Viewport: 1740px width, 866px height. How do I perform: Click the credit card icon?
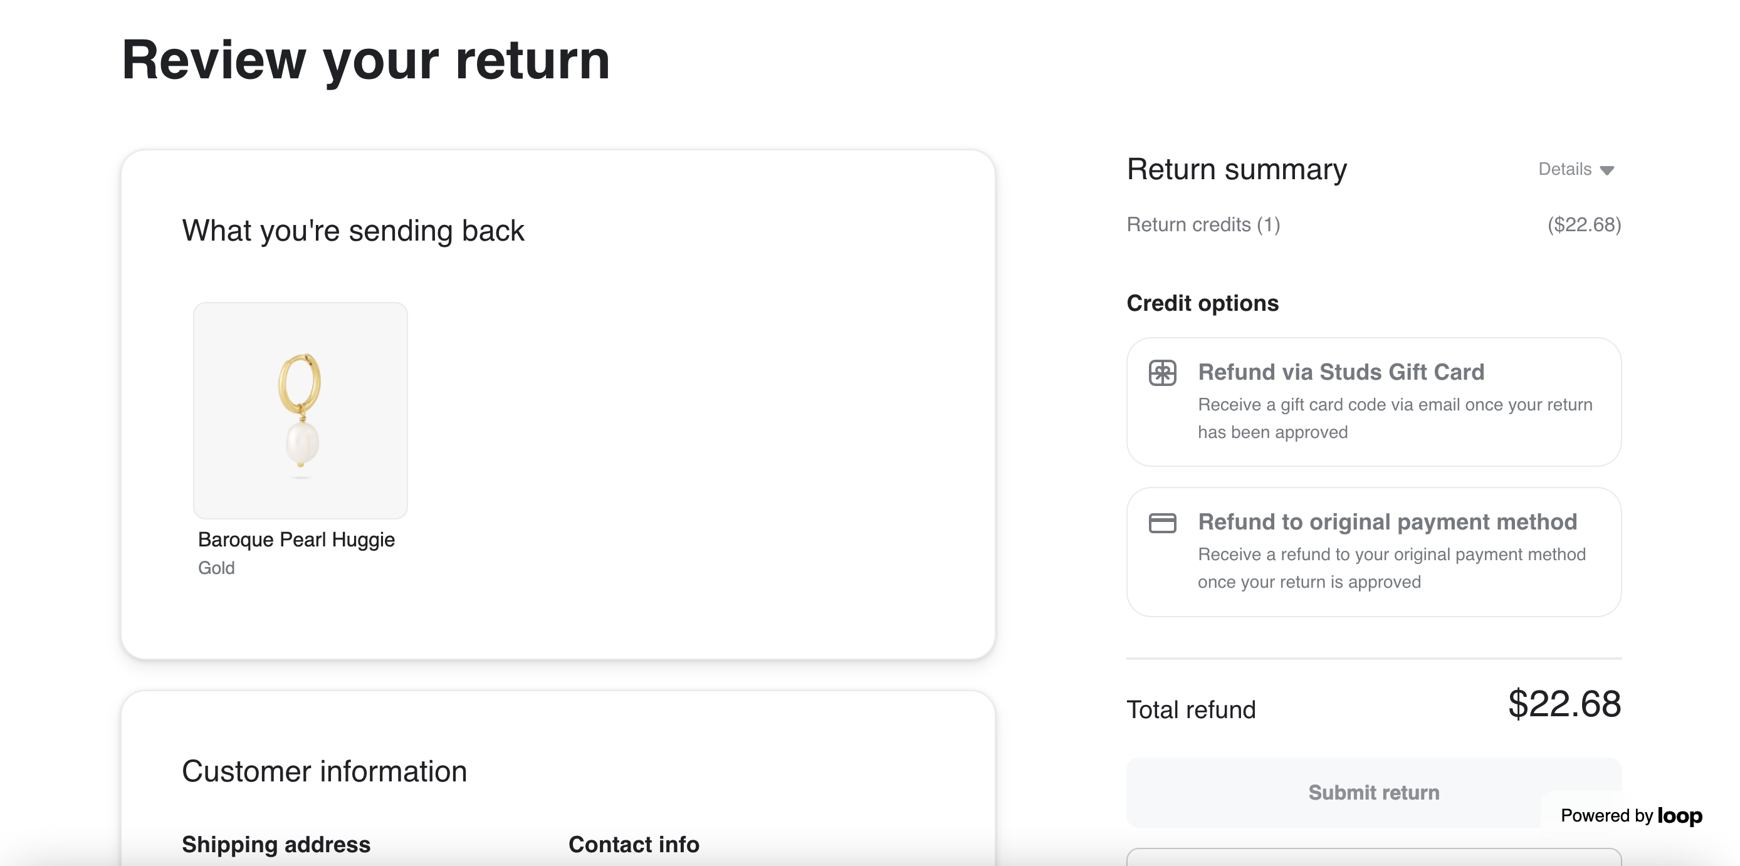coord(1162,523)
